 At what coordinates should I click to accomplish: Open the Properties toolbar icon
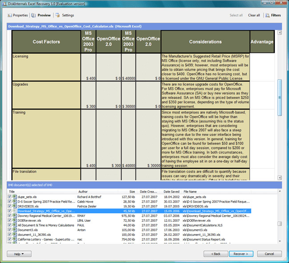[x=9, y=15]
